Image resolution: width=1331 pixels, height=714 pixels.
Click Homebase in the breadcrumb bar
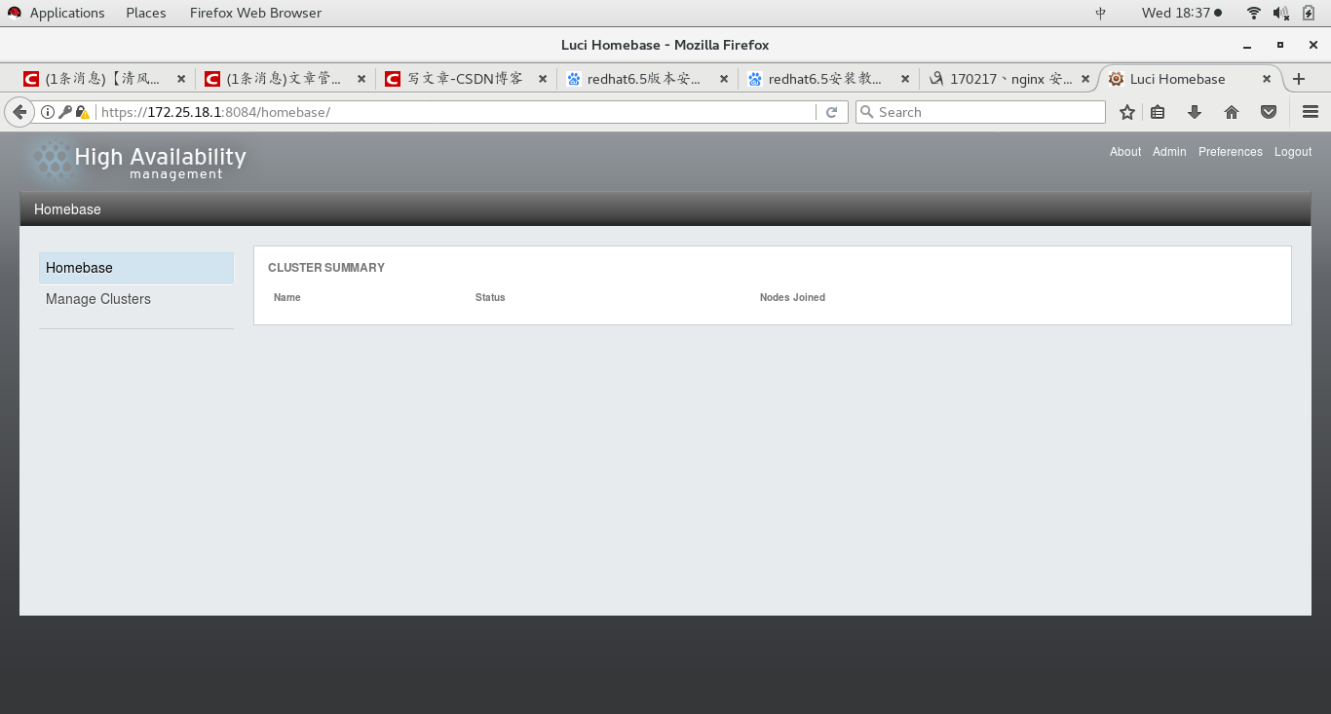tap(67, 209)
